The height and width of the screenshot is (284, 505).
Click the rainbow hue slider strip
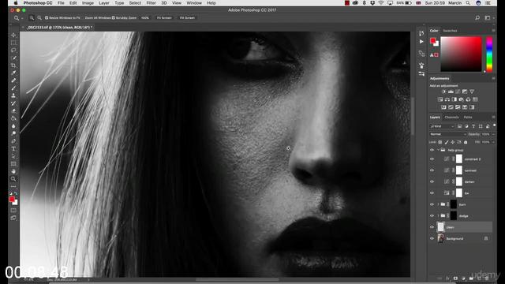coord(489,54)
